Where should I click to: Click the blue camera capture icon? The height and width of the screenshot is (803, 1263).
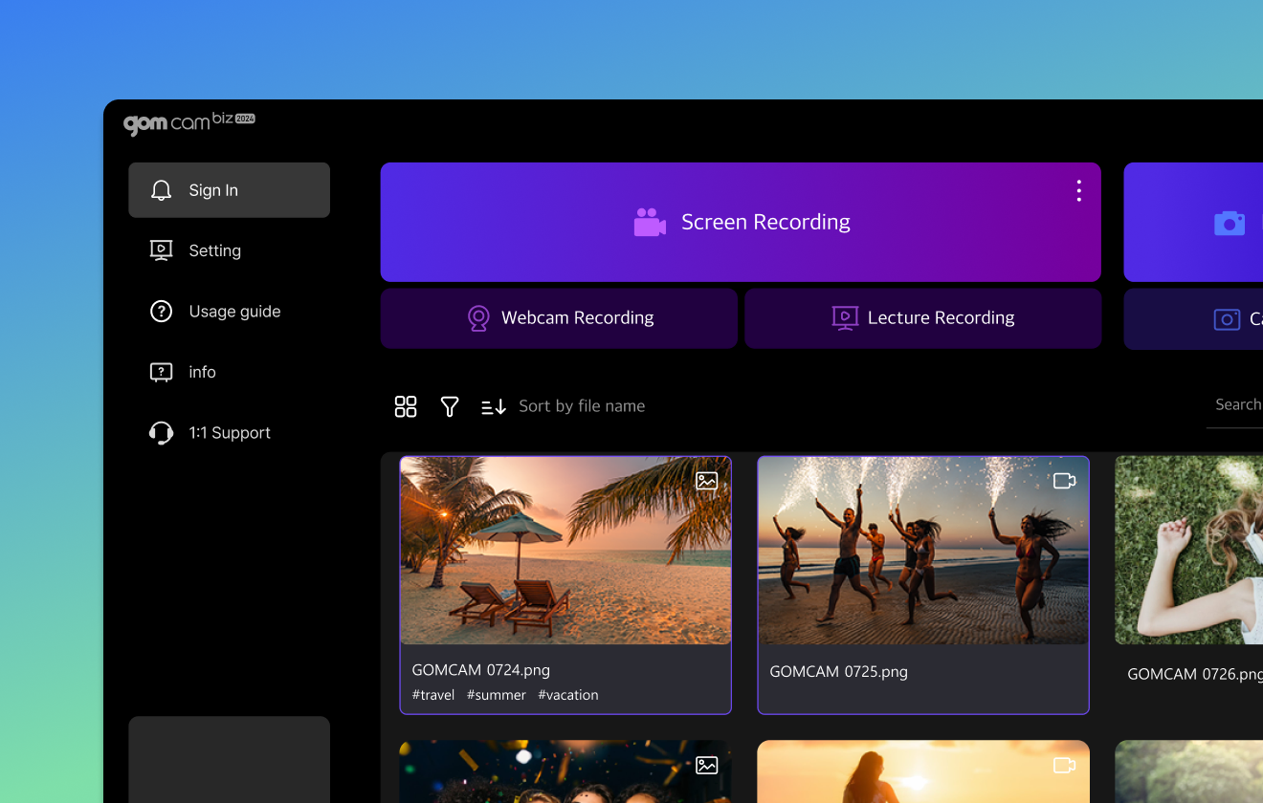(x=1229, y=223)
